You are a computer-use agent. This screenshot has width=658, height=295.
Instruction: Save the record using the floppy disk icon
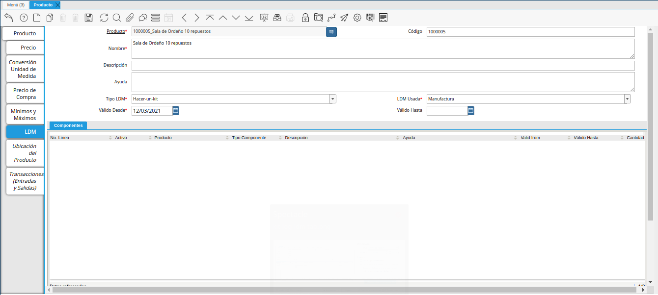88,18
